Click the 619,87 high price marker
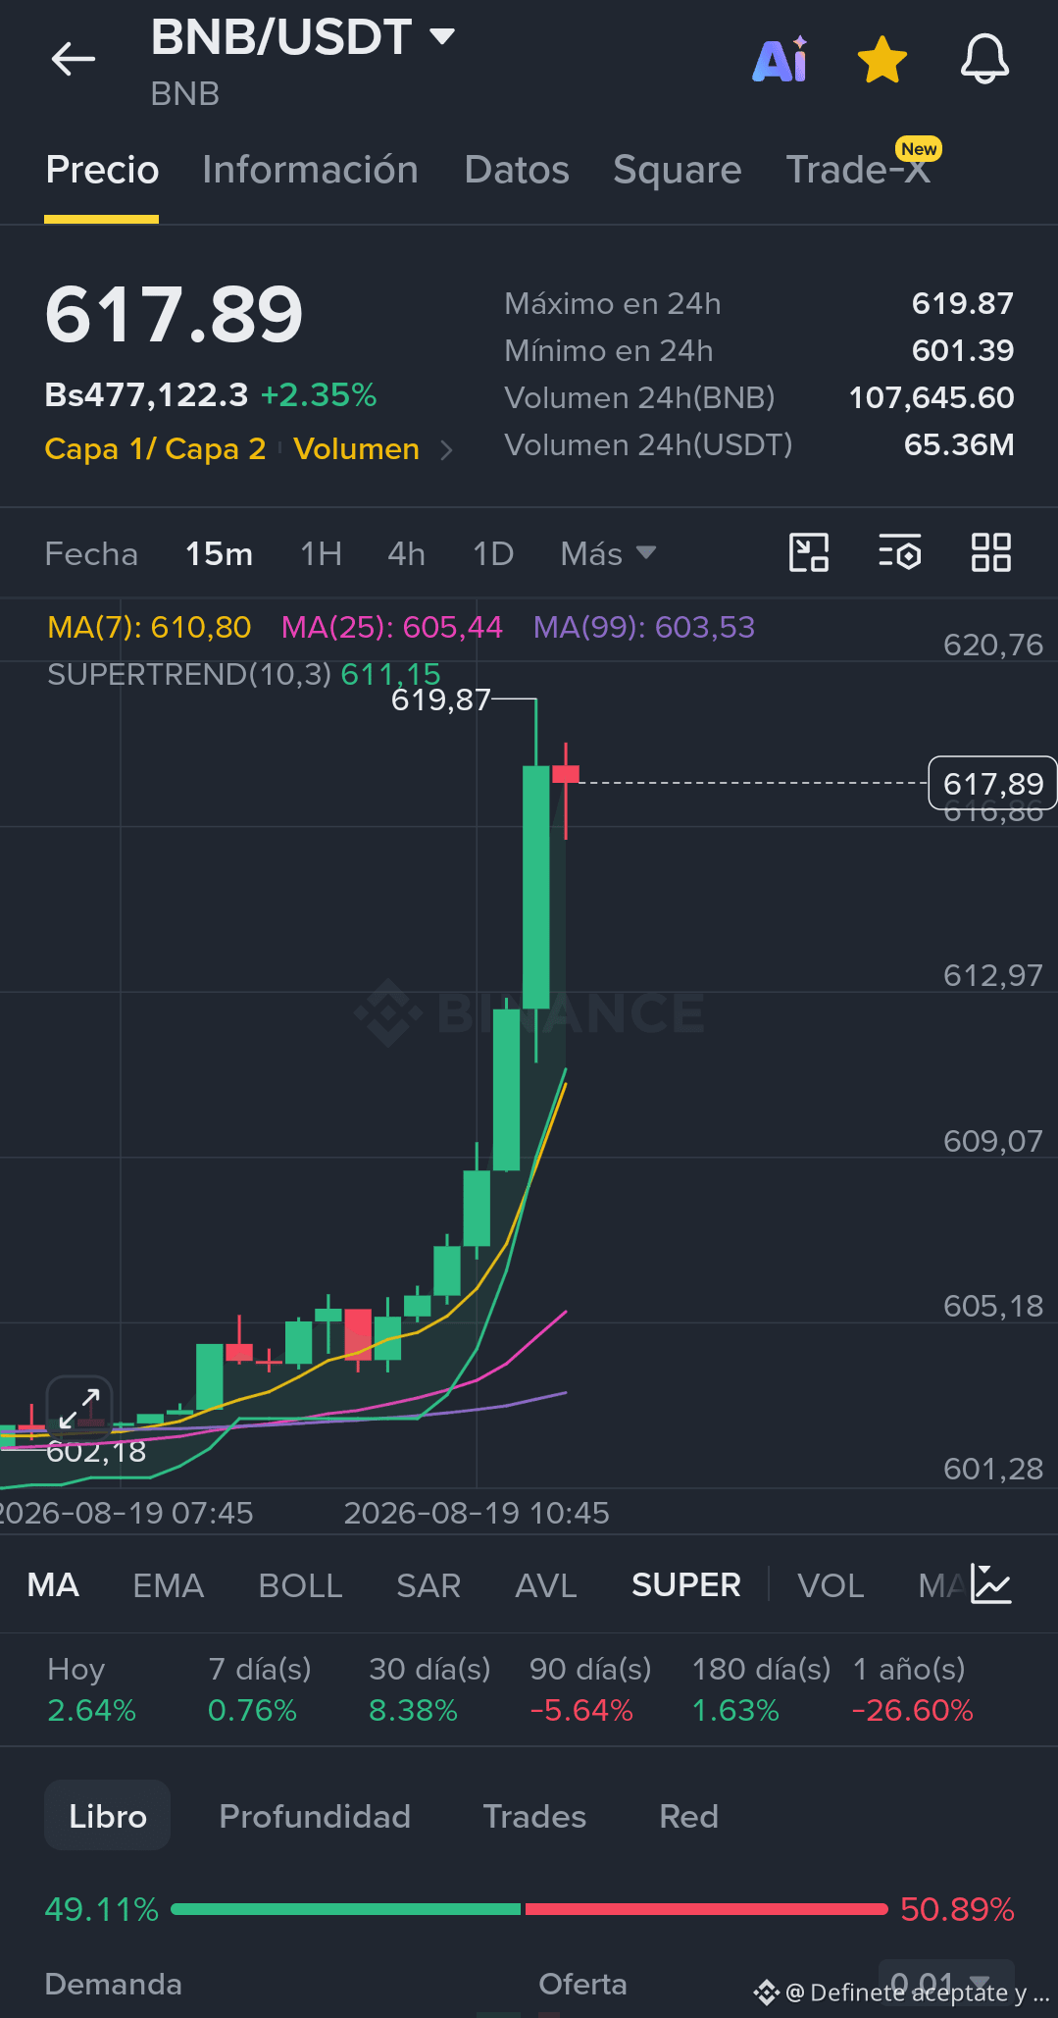The width and height of the screenshot is (1058, 2018). 440,699
